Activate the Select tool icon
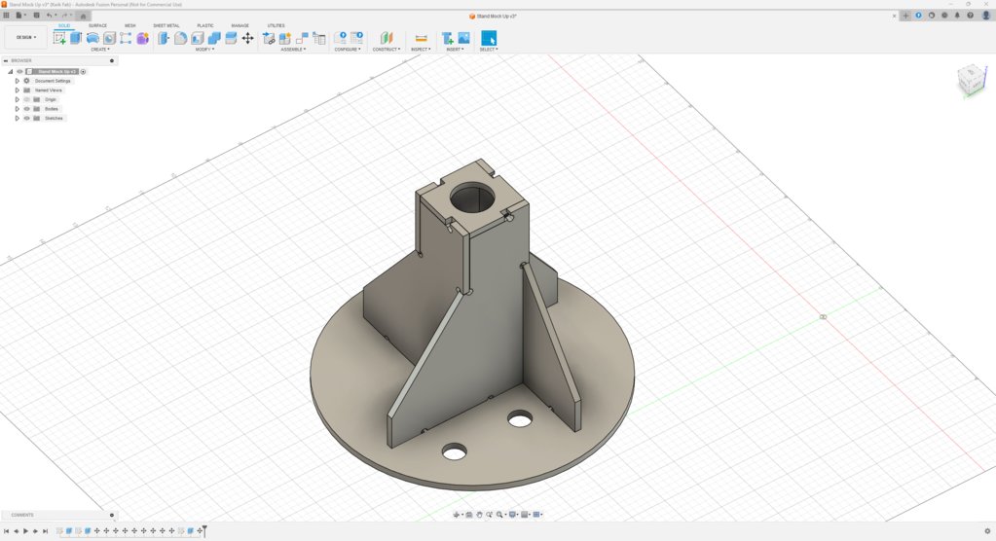The width and height of the screenshot is (996, 541). pyautogui.click(x=489, y=38)
